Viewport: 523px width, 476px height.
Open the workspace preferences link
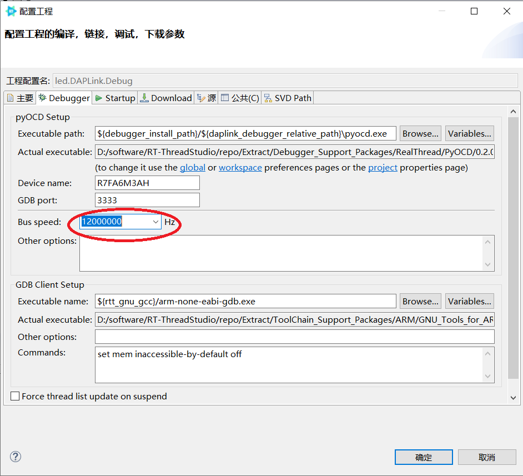(x=240, y=167)
